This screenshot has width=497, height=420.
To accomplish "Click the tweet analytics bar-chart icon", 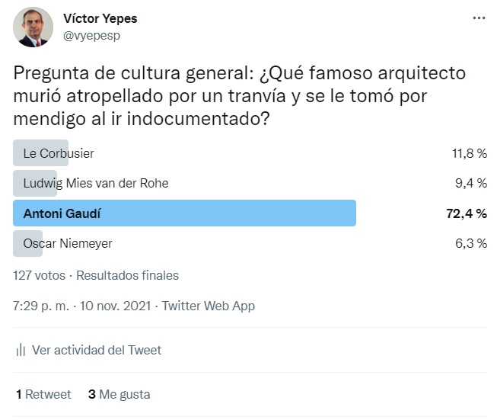I will pyautogui.click(x=21, y=350).
